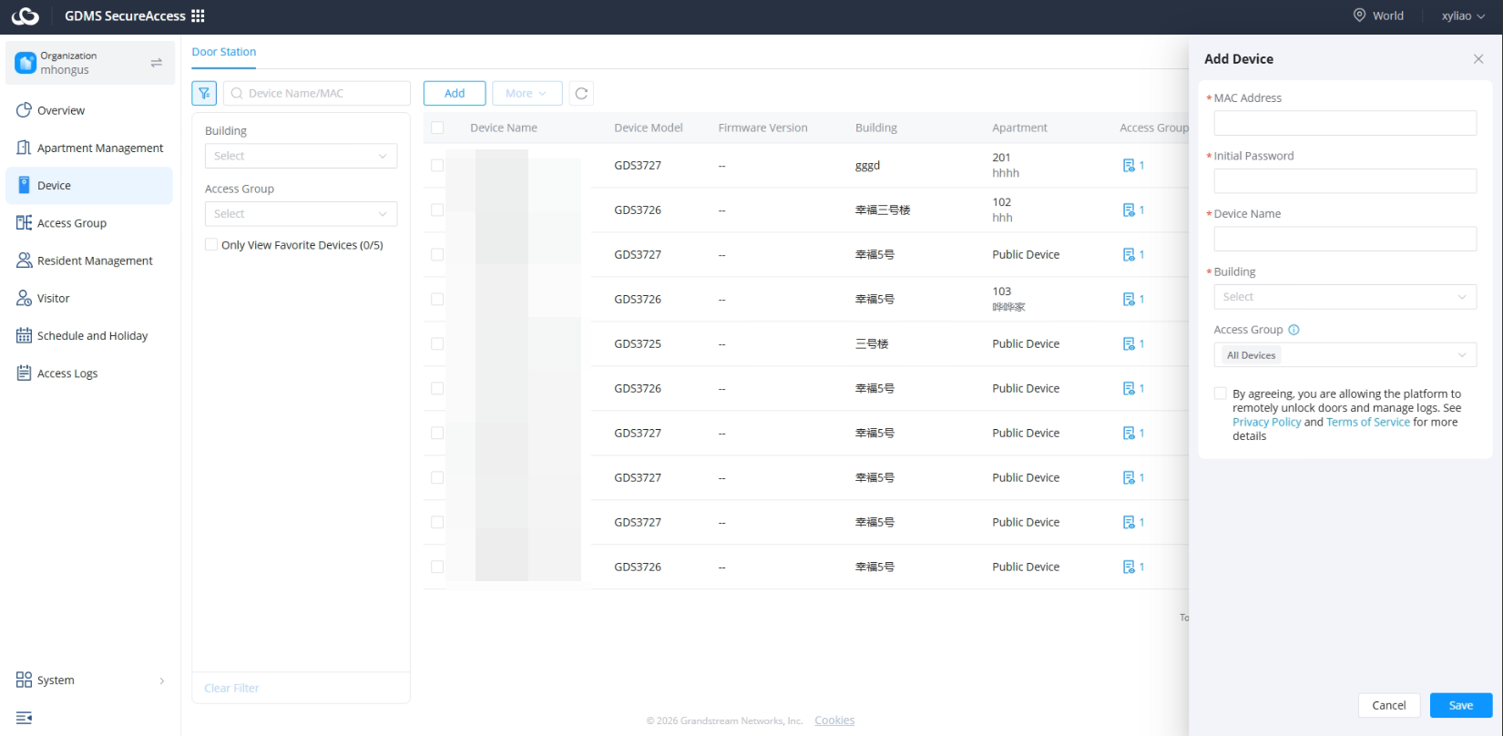Collapse the sidebar menu icon
The height and width of the screenshot is (736, 1503).
tap(25, 718)
